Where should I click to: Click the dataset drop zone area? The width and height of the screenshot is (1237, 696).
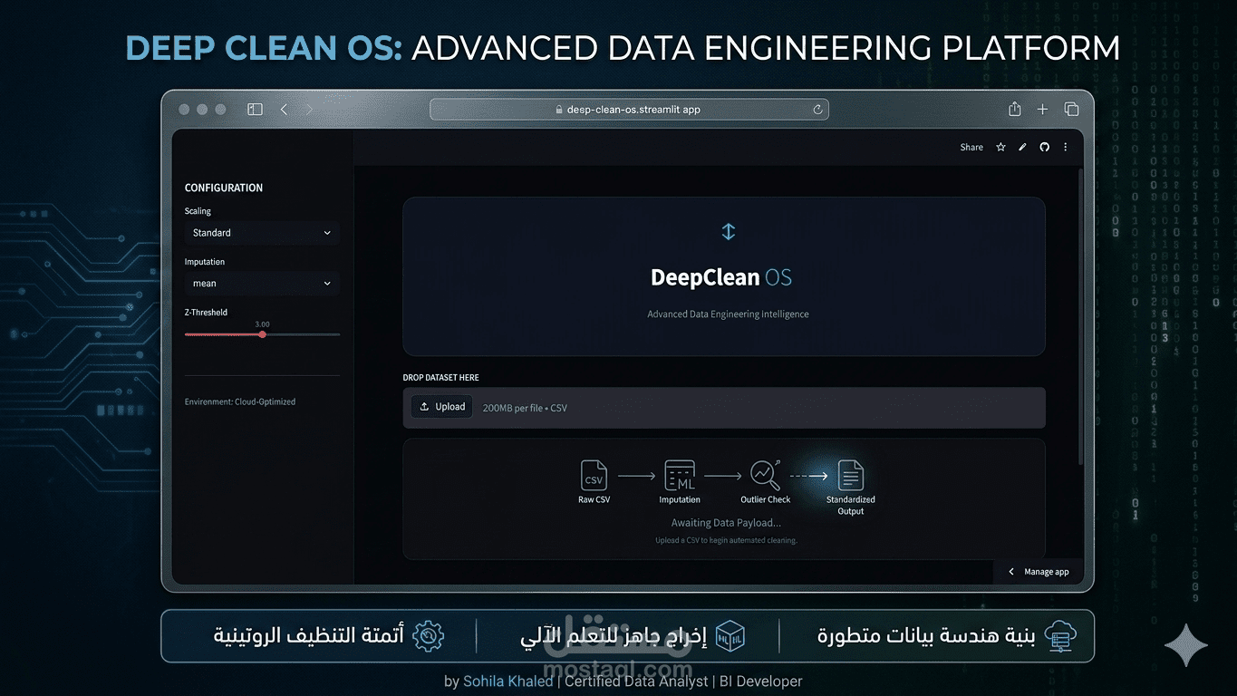pyautogui.click(x=724, y=408)
